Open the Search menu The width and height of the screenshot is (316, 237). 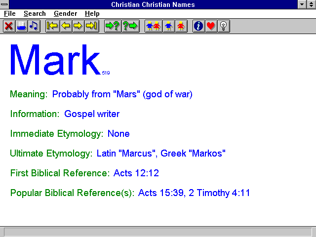[x=35, y=14]
